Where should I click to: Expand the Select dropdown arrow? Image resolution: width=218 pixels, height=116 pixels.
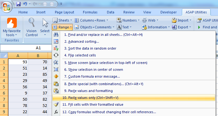click(45, 35)
